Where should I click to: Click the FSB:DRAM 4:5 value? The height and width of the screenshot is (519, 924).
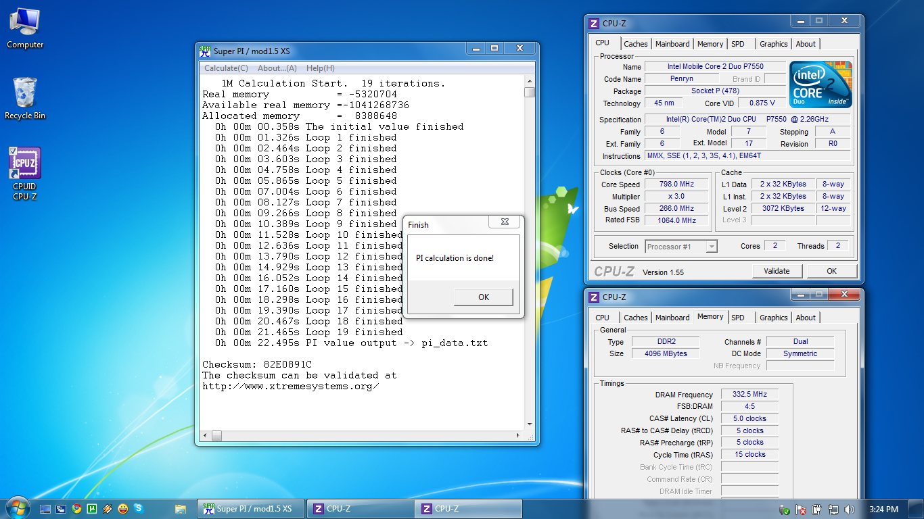(749, 406)
